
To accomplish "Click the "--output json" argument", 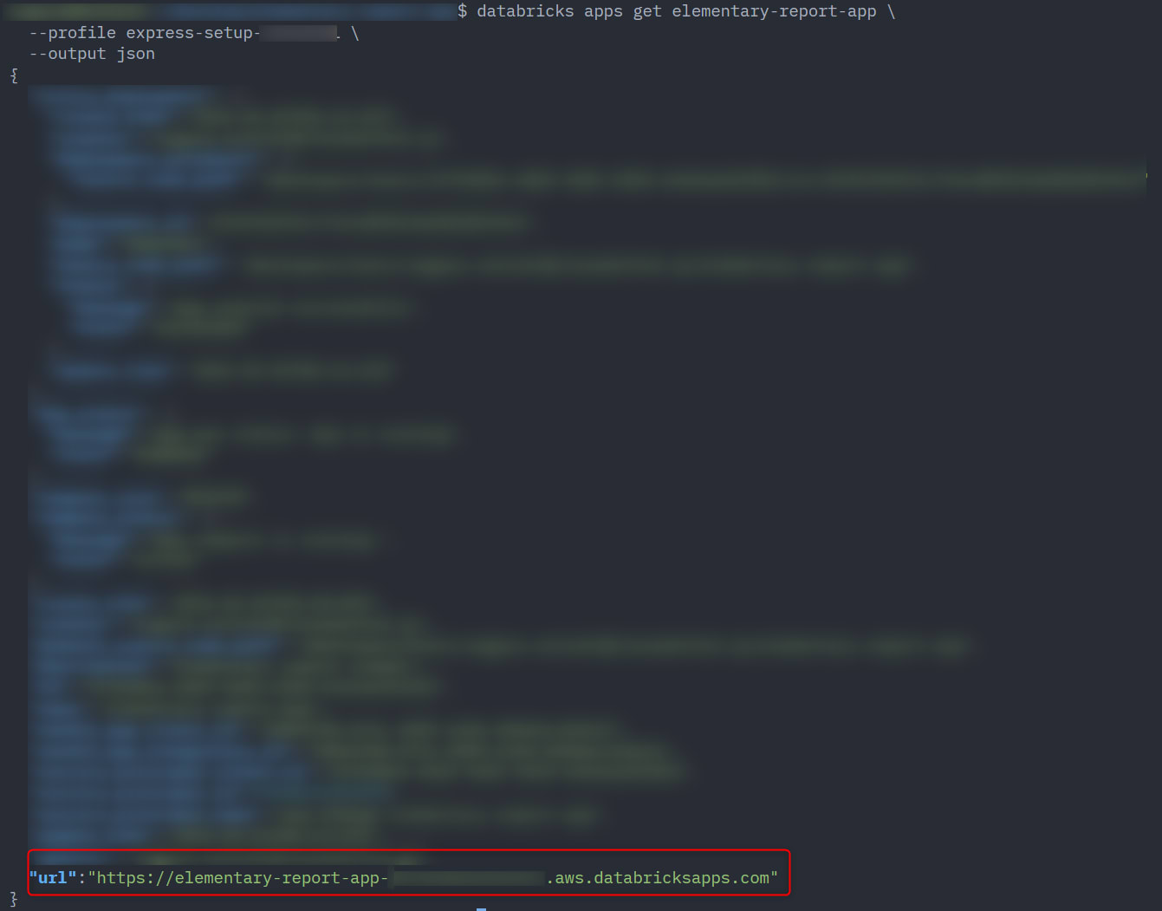I will 92,54.
